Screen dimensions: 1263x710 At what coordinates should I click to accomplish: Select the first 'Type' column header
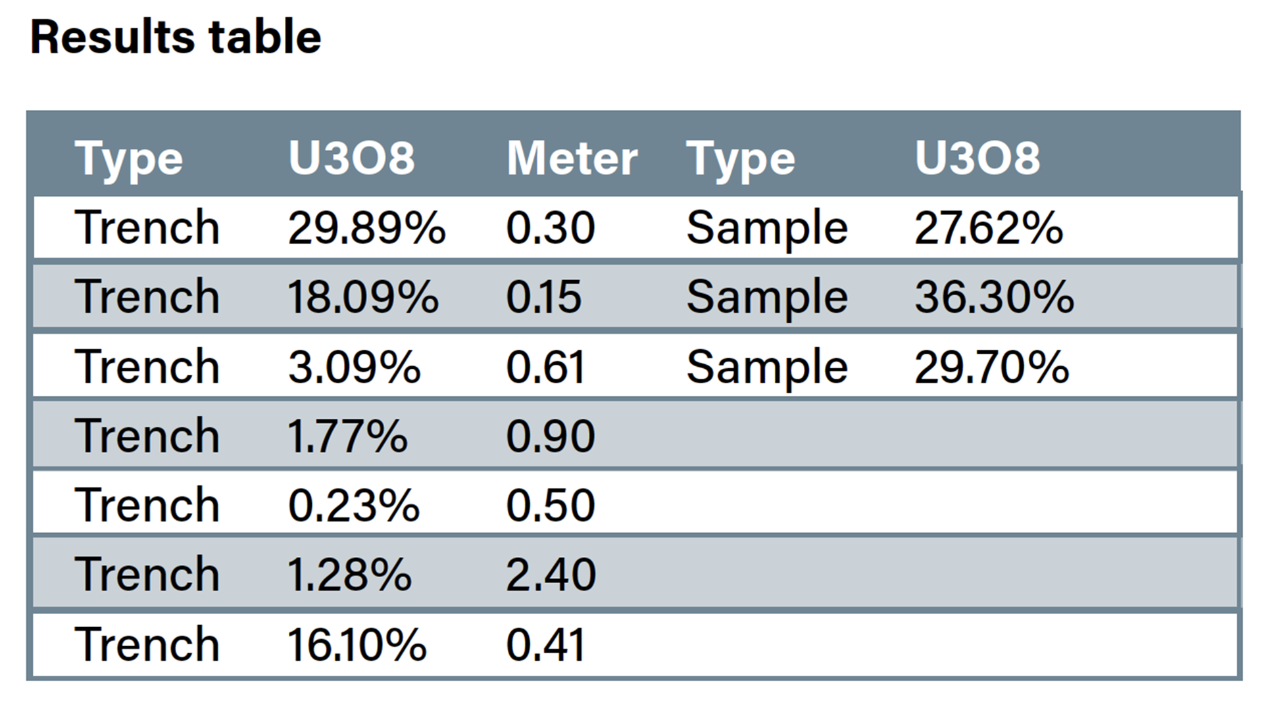[128, 158]
